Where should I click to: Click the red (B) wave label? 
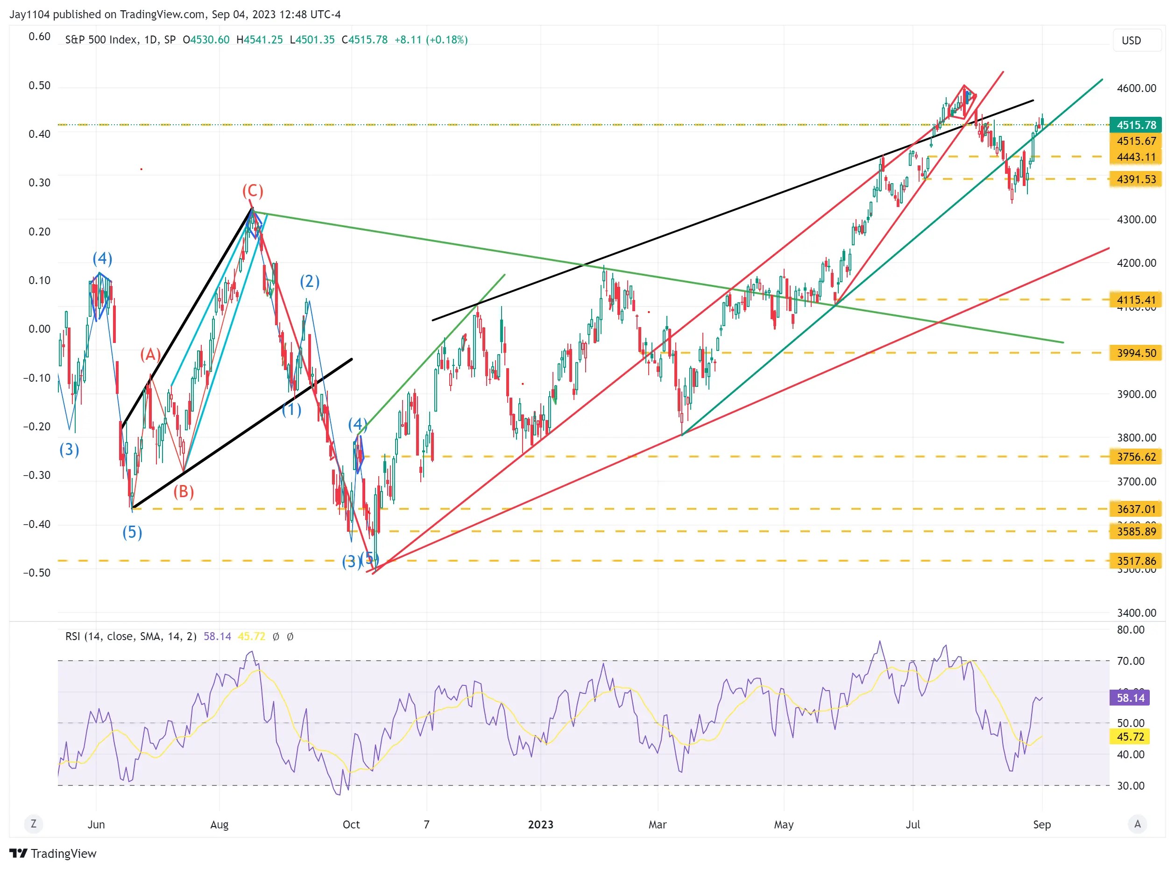click(184, 492)
